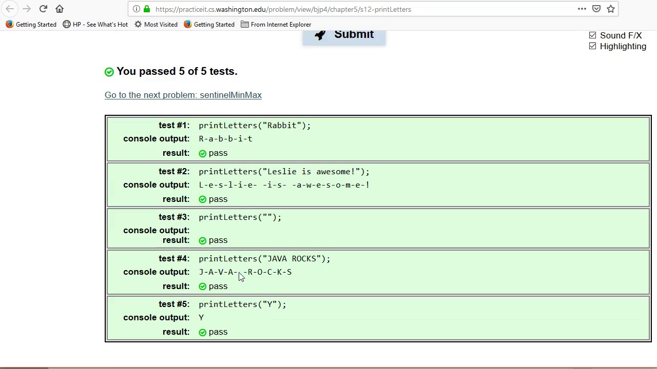The width and height of the screenshot is (657, 369).
Task: Disable the Highlighting checkbox
Action: coord(593,46)
